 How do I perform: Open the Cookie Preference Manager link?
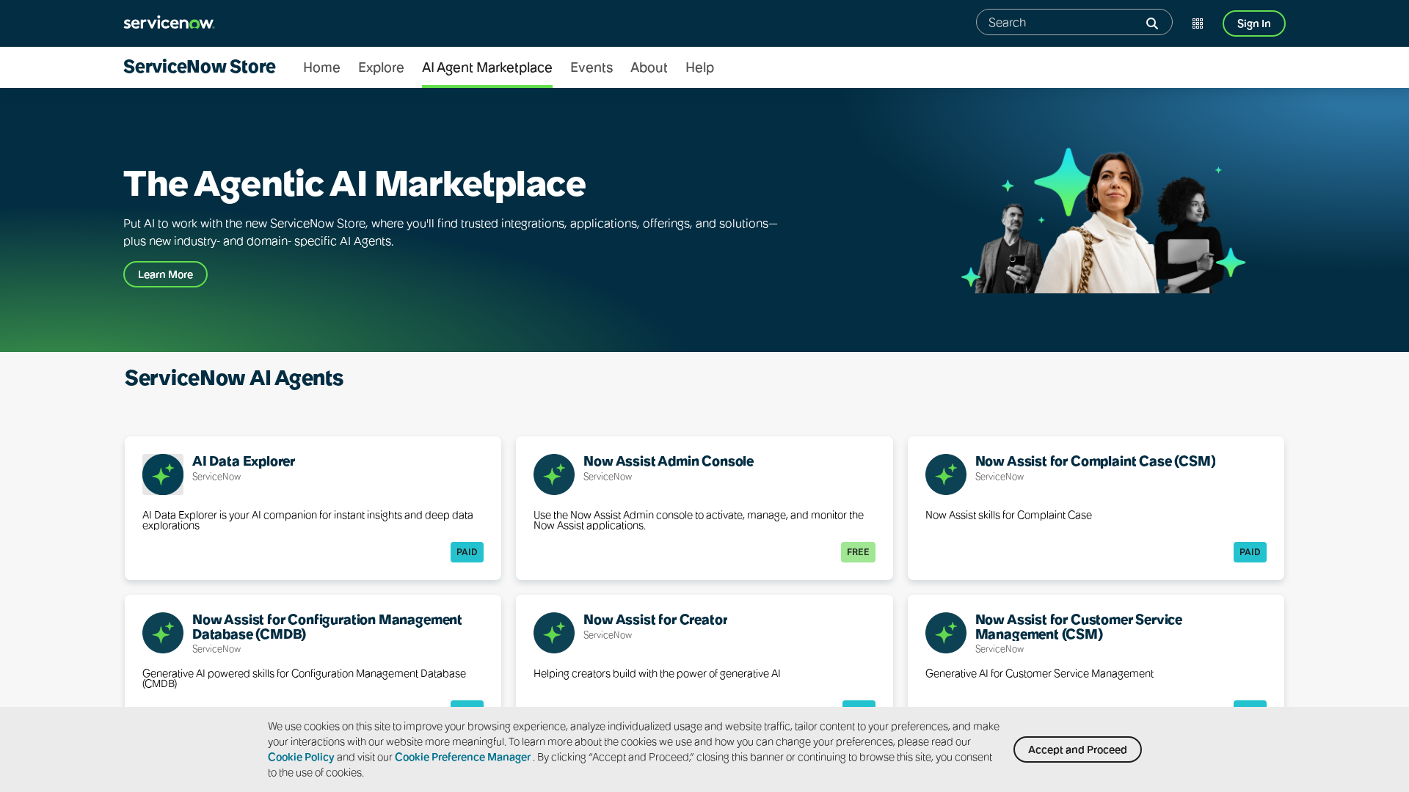[462, 758]
